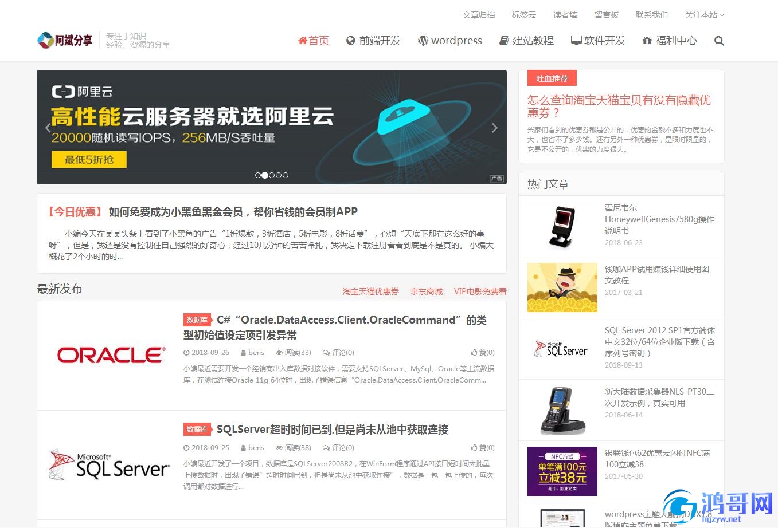Open 银联钱包62优惠云闪付 article link

coord(658,459)
